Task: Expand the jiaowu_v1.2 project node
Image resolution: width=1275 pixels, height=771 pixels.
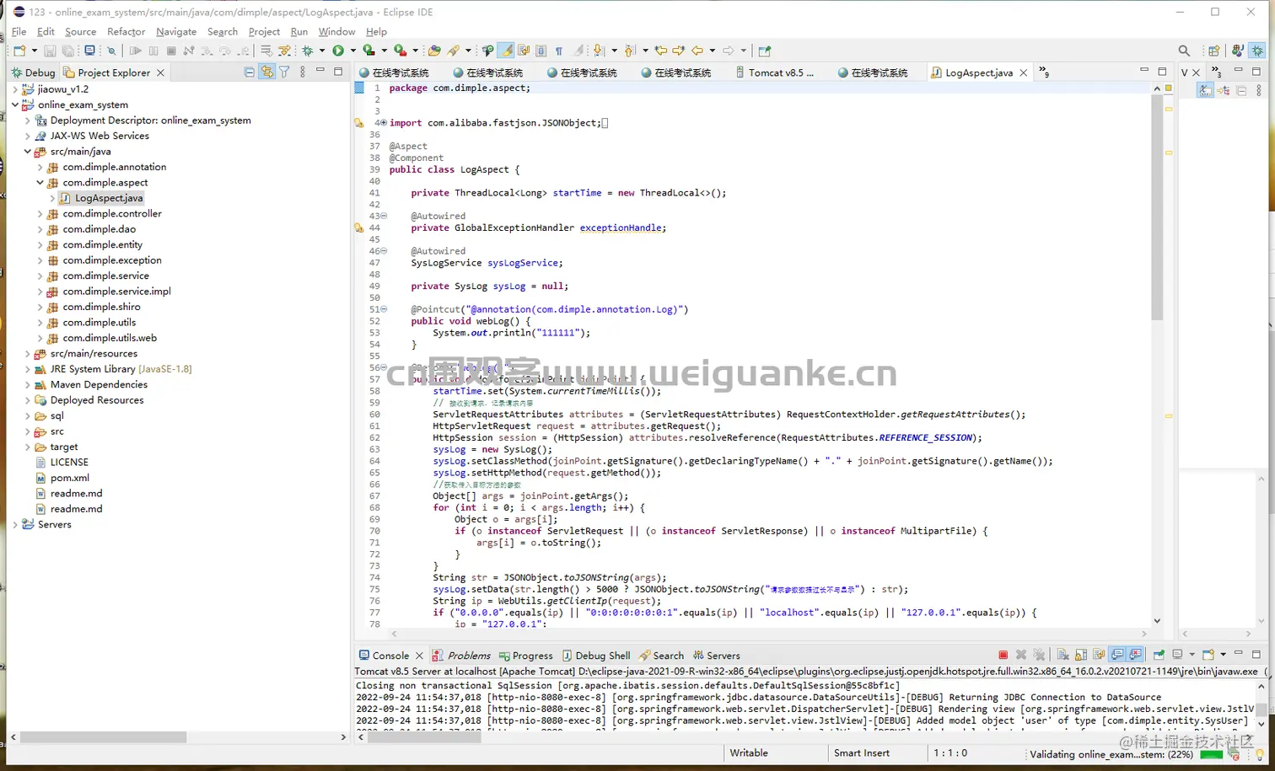Action: 15,89
